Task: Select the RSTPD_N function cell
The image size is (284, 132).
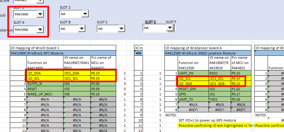Action: [45, 83]
